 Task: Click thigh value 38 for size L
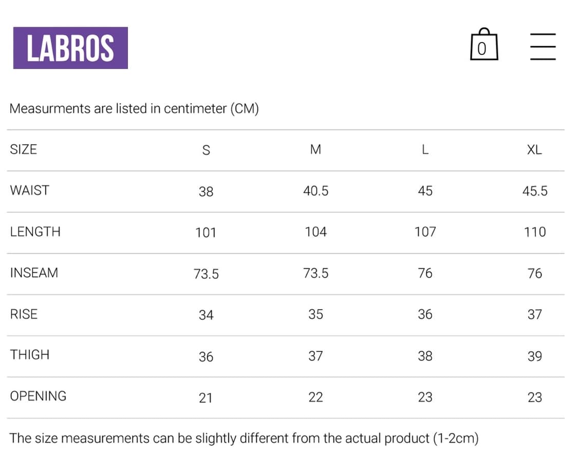pyautogui.click(x=425, y=356)
